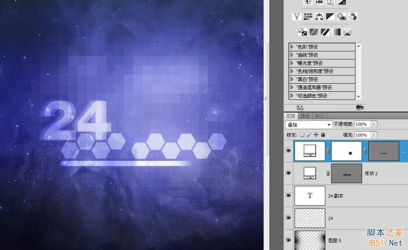This screenshot has height=250, width=408.
Task: Add a Vibrance adjustment layer
Action: point(297,17)
